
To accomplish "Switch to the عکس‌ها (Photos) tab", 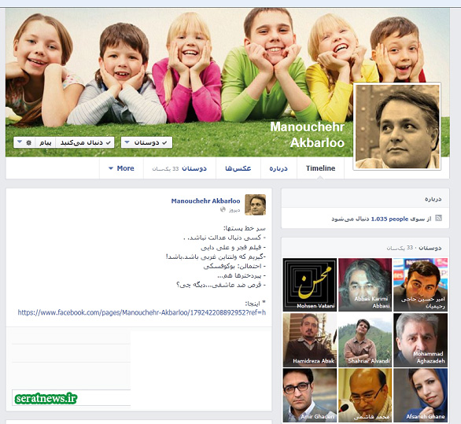I will 238,168.
